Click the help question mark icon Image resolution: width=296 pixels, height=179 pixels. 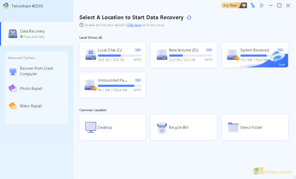[x=81, y=25]
